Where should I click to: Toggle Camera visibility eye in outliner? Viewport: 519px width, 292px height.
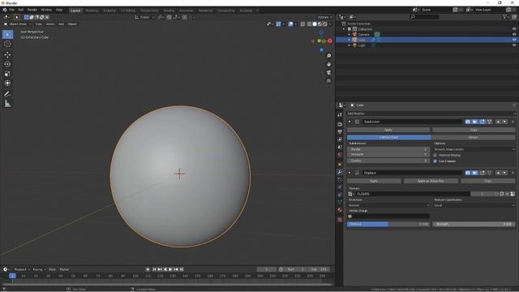(514, 34)
